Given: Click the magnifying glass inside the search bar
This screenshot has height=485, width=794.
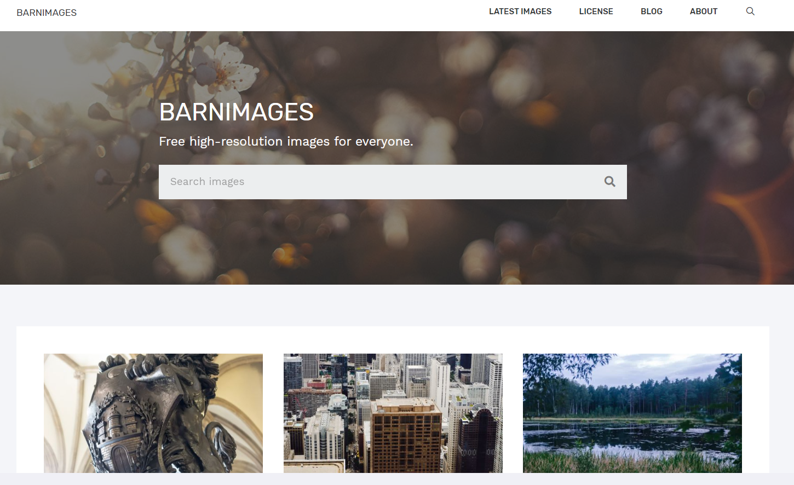Looking at the screenshot, I should (x=609, y=181).
